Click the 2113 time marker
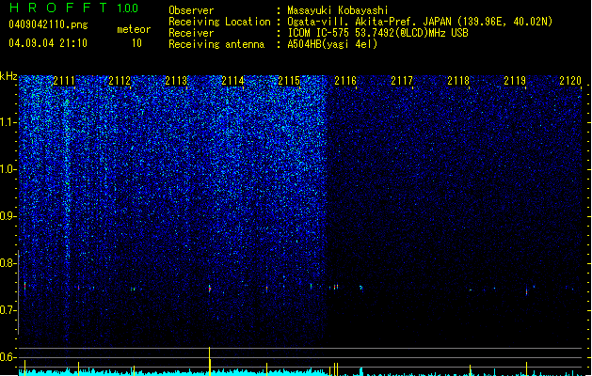The width and height of the screenshot is (592, 376). click(176, 81)
